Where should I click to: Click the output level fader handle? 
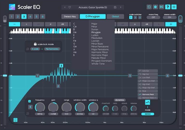point(180,76)
